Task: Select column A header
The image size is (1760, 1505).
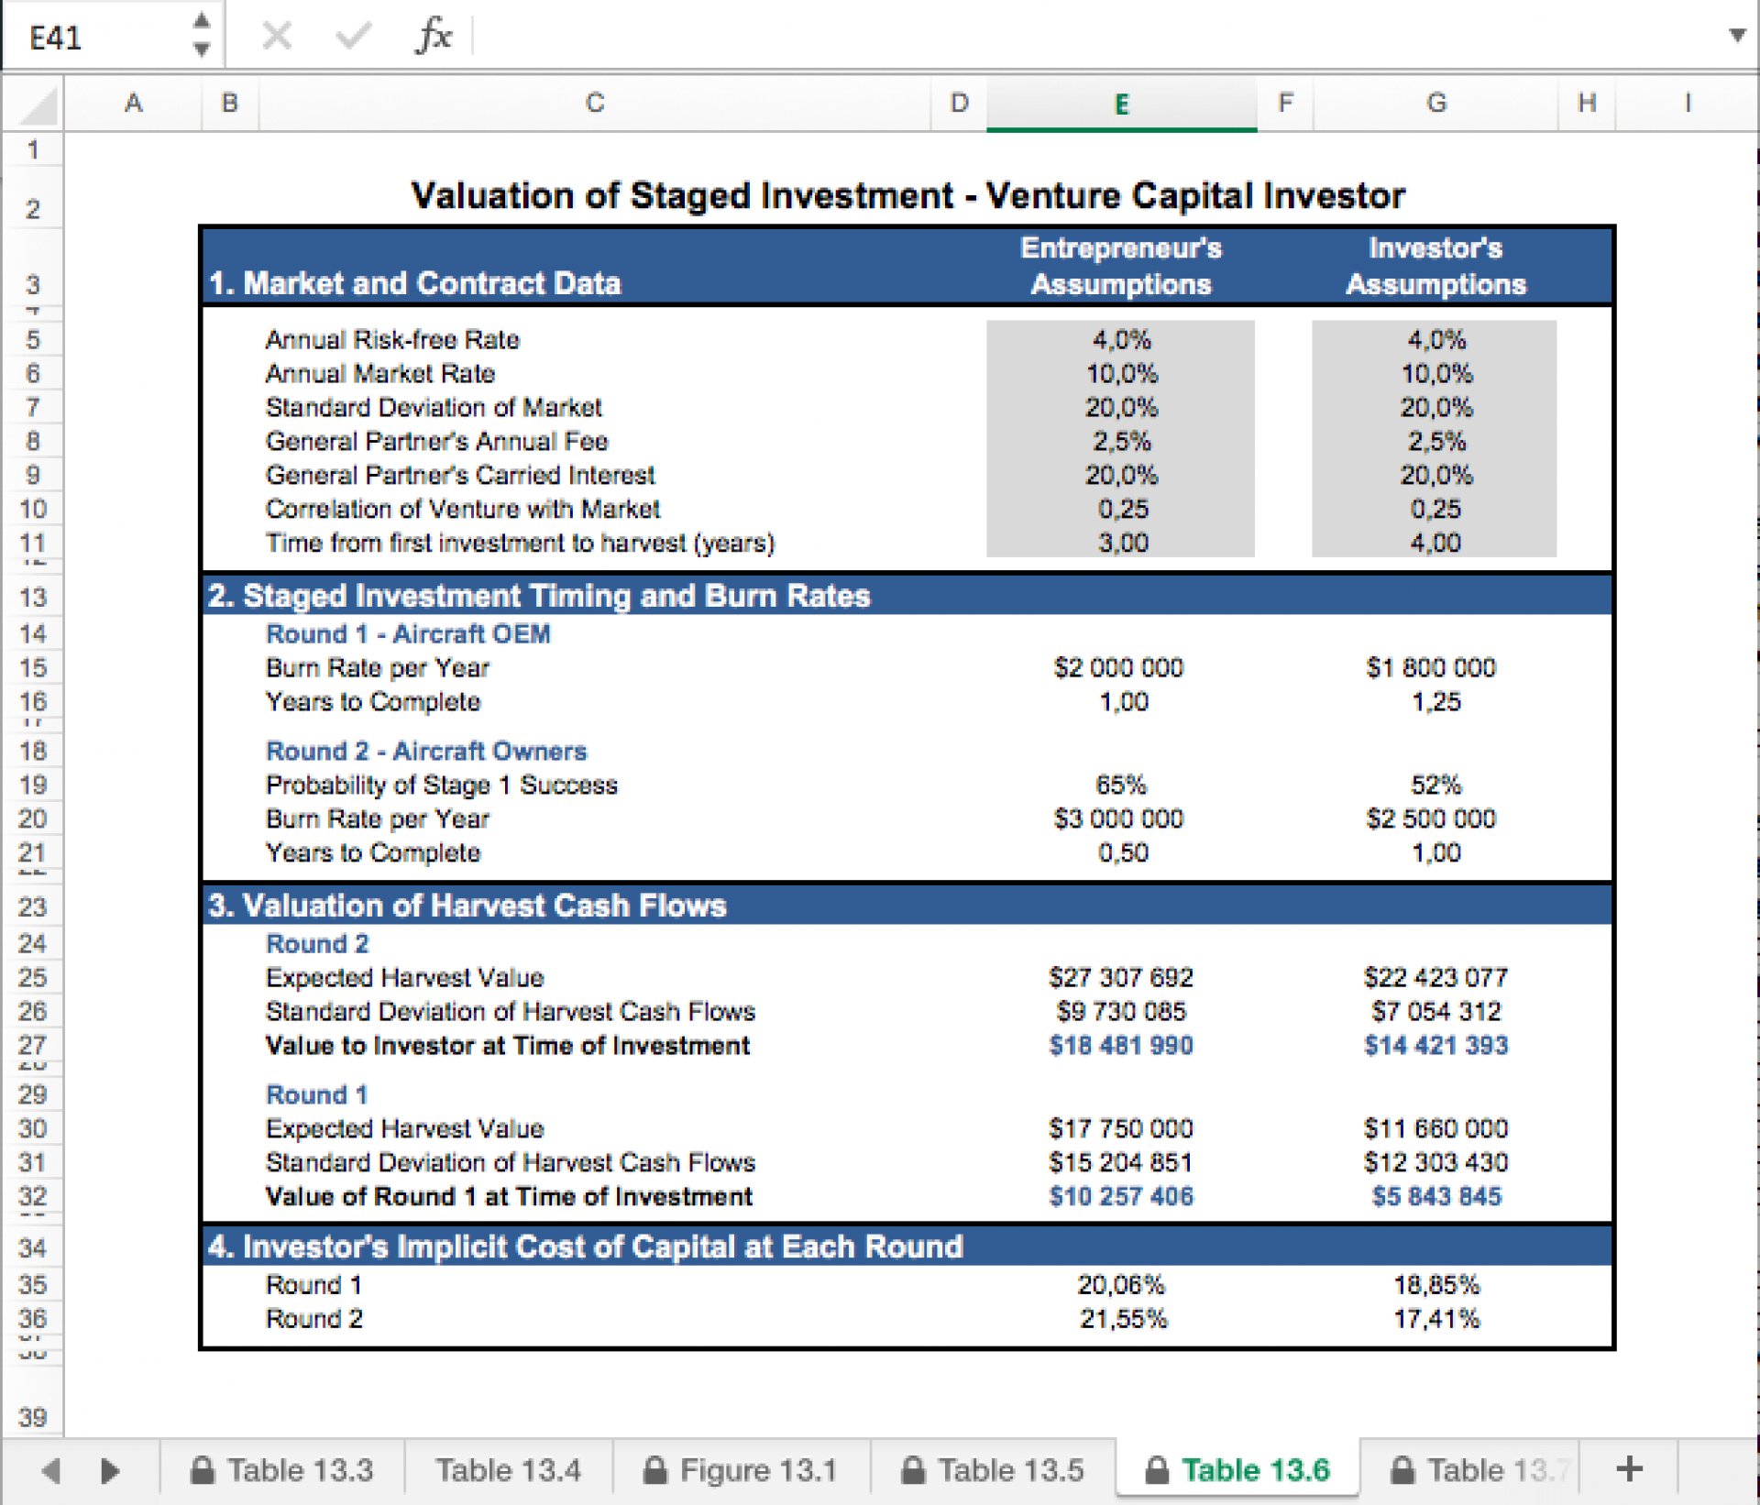Action: [134, 103]
